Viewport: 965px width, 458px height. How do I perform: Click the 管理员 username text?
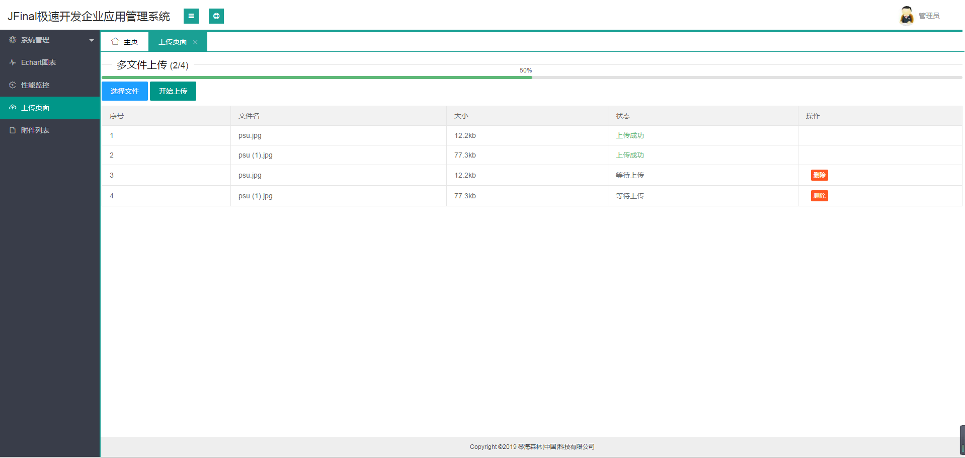[x=929, y=16]
